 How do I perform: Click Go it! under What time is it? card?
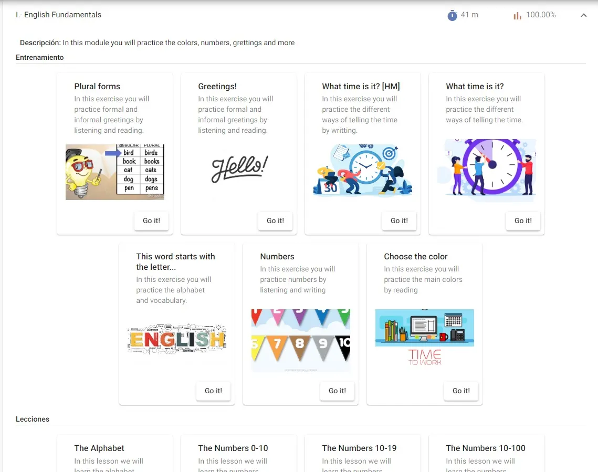(522, 221)
